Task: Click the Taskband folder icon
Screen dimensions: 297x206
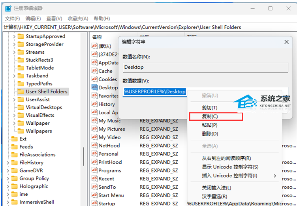Action: [21, 76]
